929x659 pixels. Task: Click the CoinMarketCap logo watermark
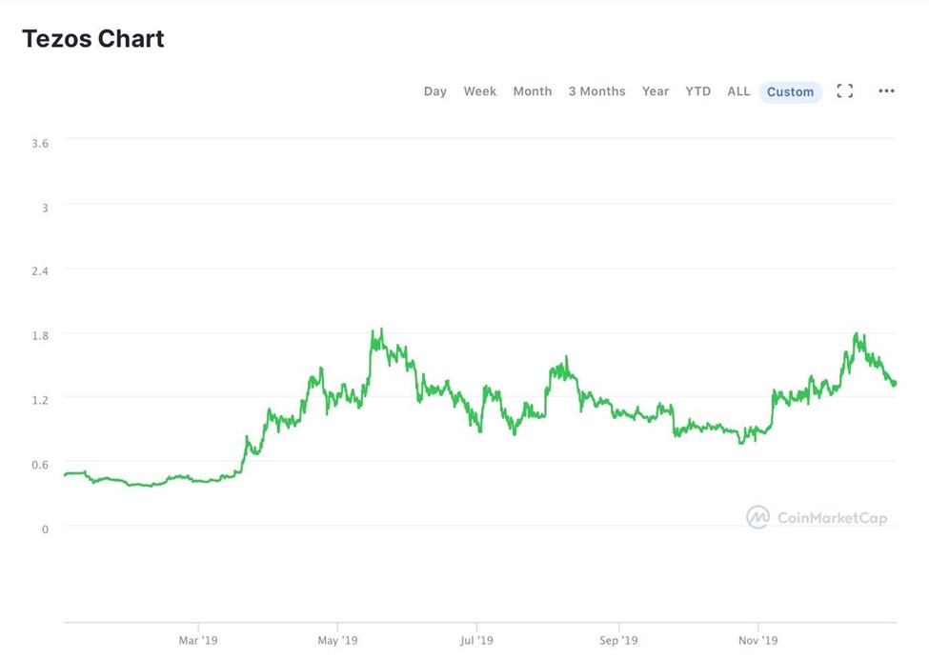(757, 517)
